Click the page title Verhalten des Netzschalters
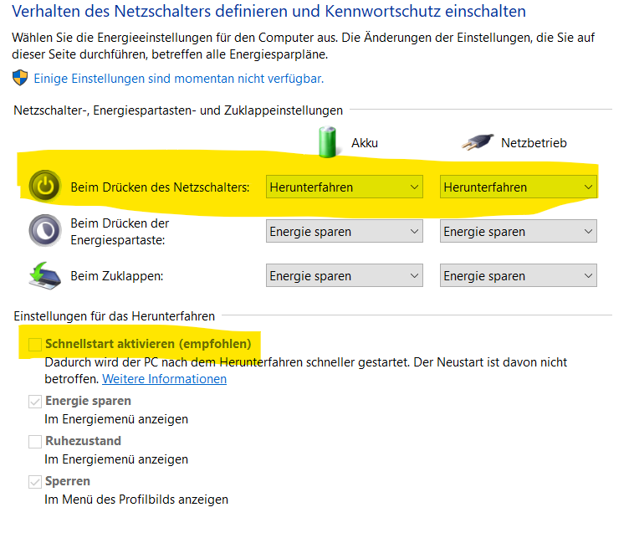The width and height of the screenshot is (629, 533). pyautogui.click(x=268, y=11)
